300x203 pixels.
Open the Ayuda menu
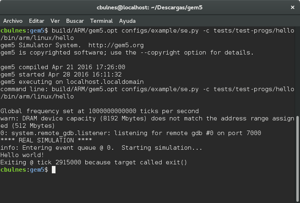click(127, 21)
